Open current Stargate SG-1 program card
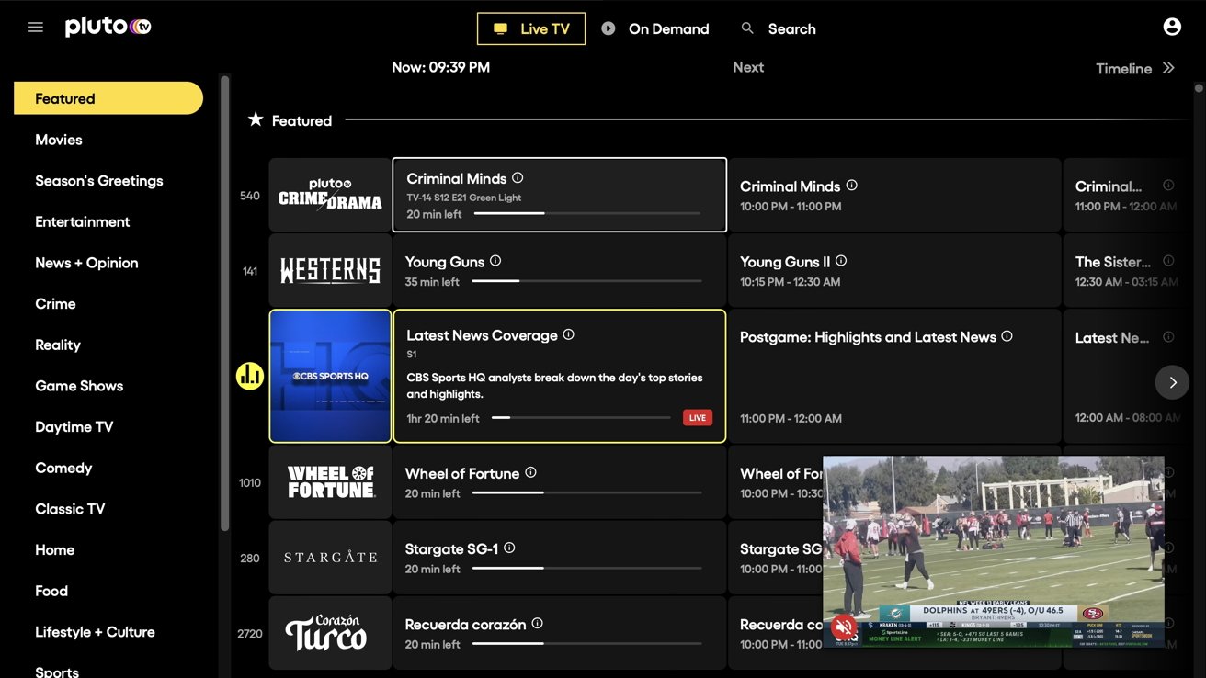 [559, 557]
